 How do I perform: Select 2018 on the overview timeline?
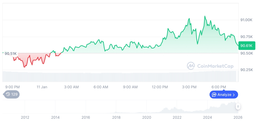[x=116, y=117]
